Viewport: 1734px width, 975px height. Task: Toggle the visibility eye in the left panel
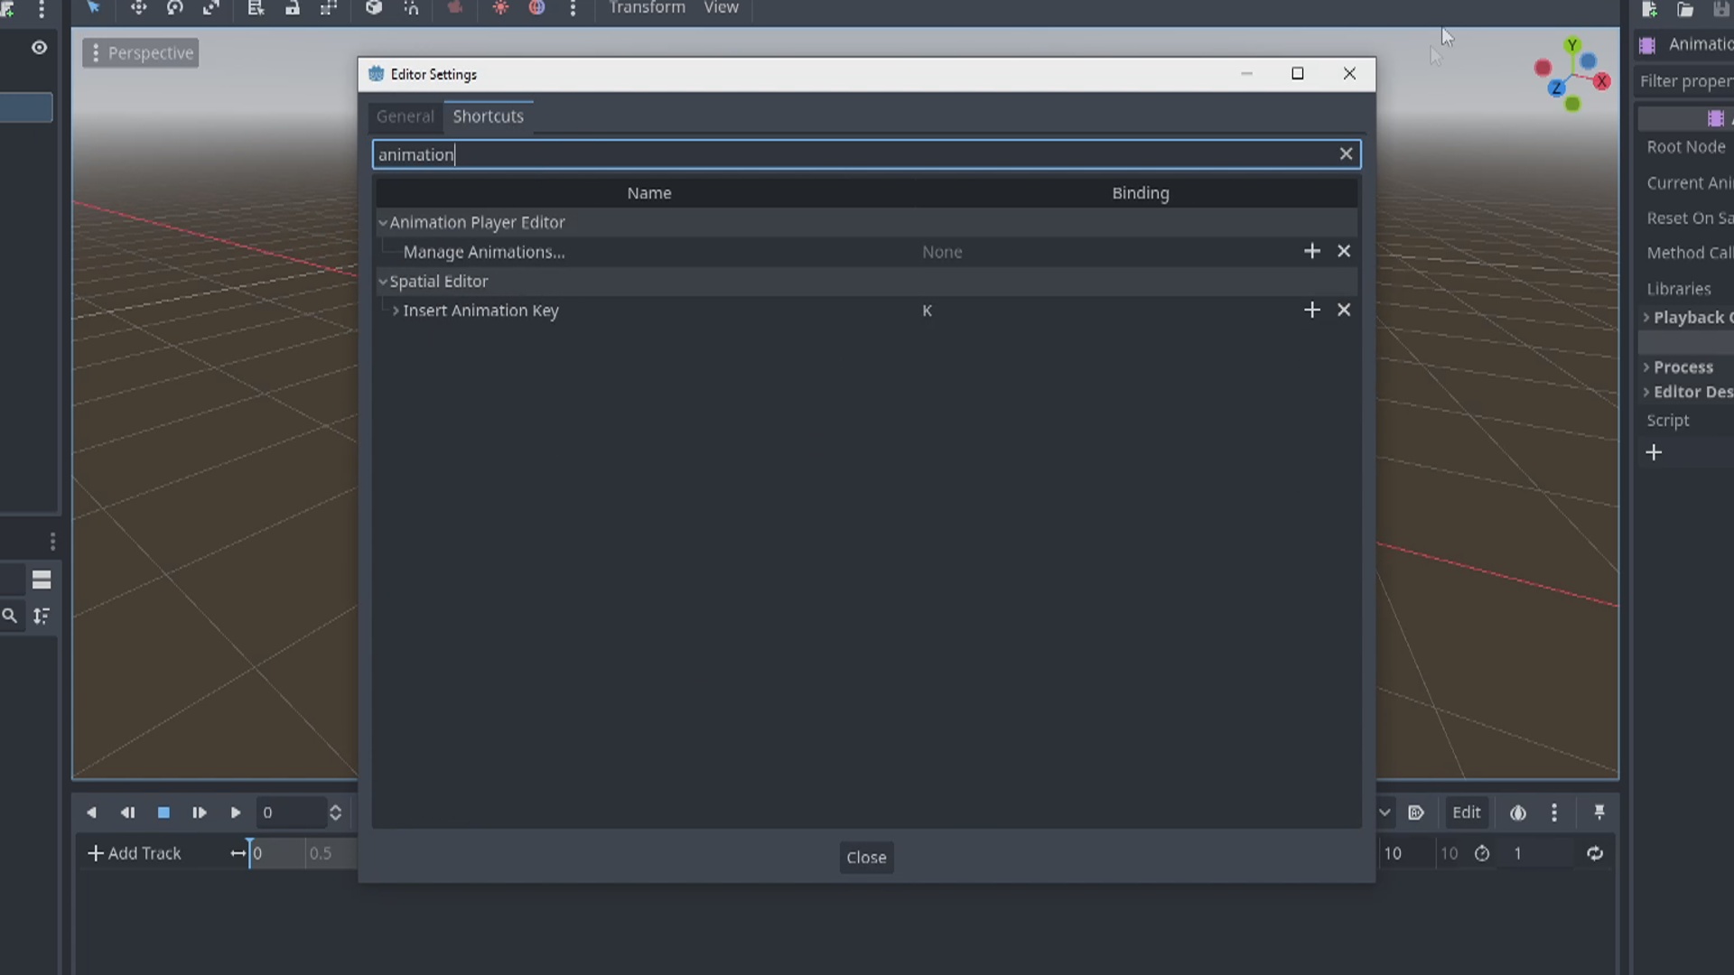tap(39, 47)
